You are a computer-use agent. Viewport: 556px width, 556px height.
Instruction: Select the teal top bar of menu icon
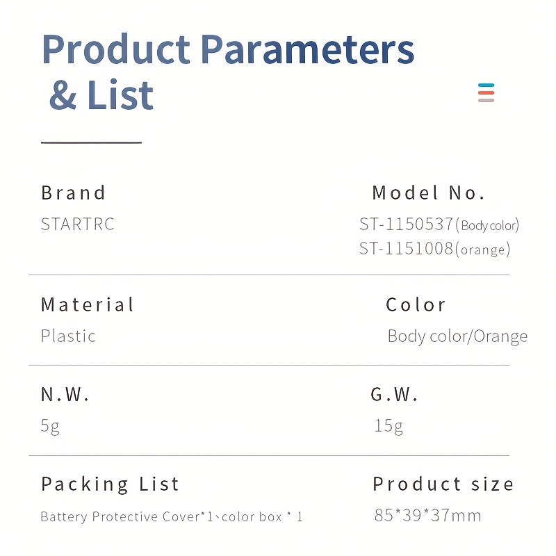[x=486, y=85]
